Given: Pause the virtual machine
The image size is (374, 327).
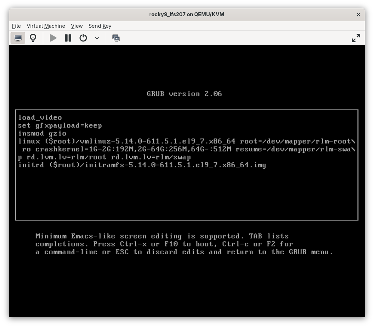Looking at the screenshot, I should click(68, 38).
